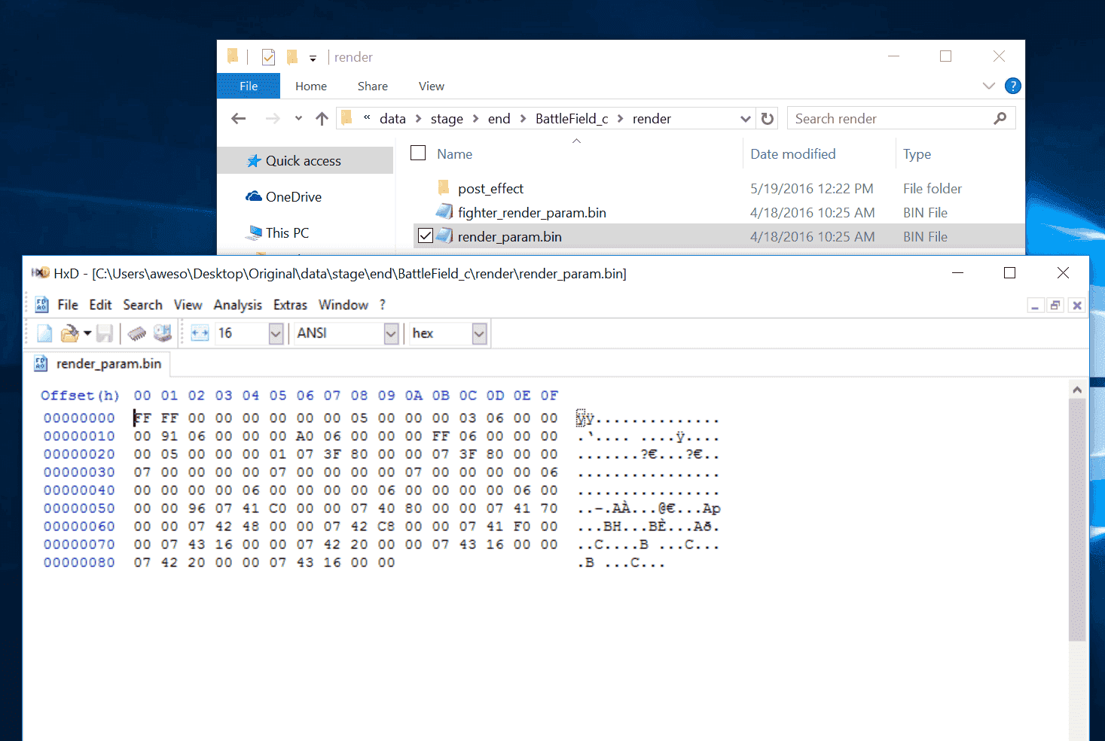Image resolution: width=1105 pixels, height=741 pixels.
Task: Click the folder icon in Explorer title bar
Action: tap(234, 56)
